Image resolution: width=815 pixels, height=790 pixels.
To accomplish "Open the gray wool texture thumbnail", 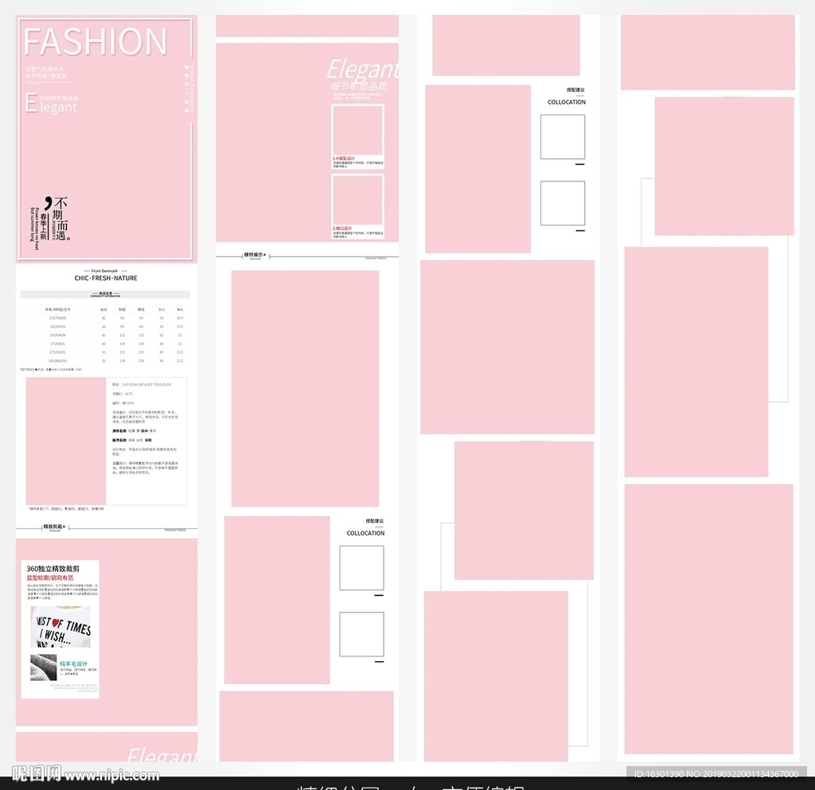I will pos(44,667).
